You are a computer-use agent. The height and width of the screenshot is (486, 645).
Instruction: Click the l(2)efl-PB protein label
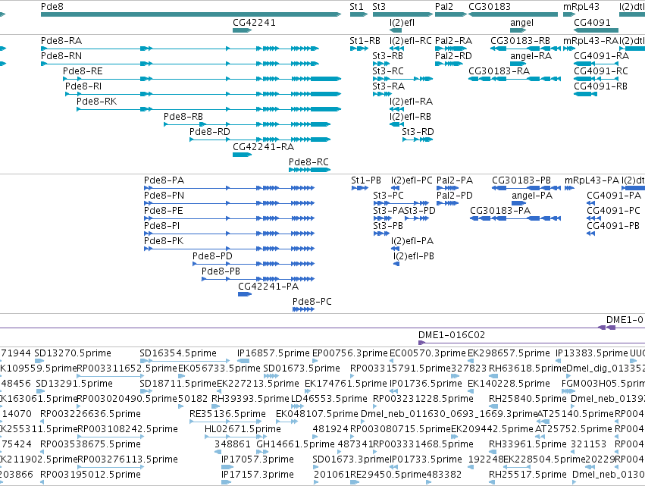414,257
